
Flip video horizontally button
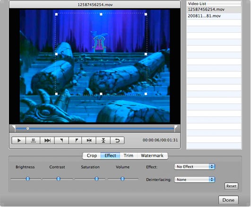coord(89,140)
